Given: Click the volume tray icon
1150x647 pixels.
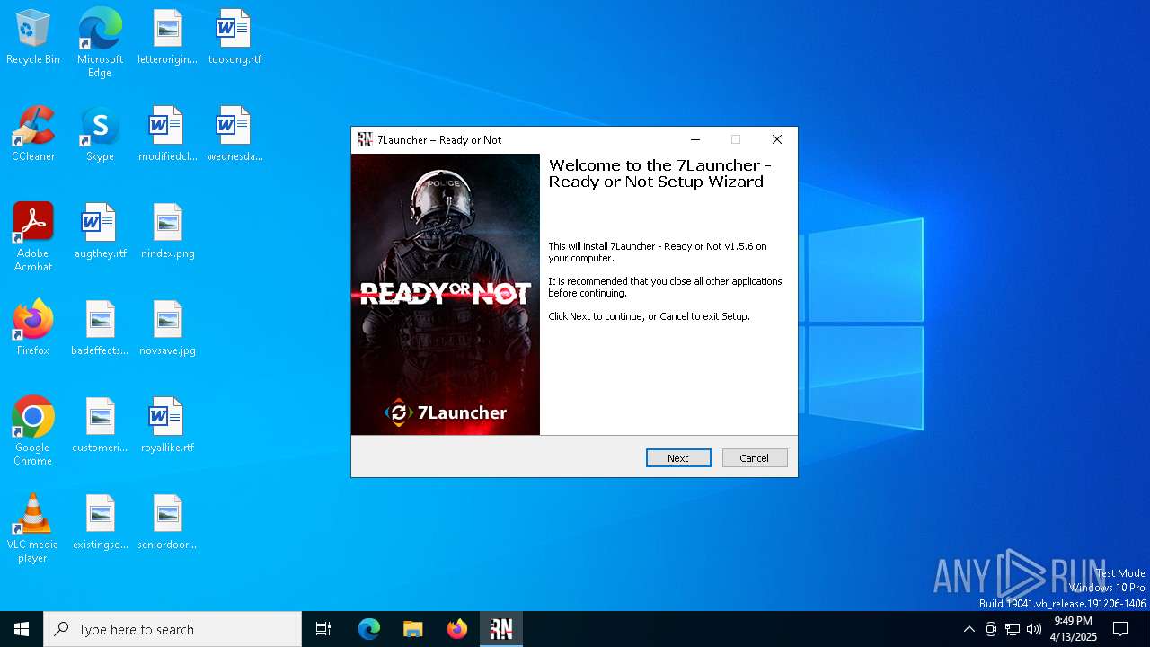Looking at the screenshot, I should click(1034, 629).
